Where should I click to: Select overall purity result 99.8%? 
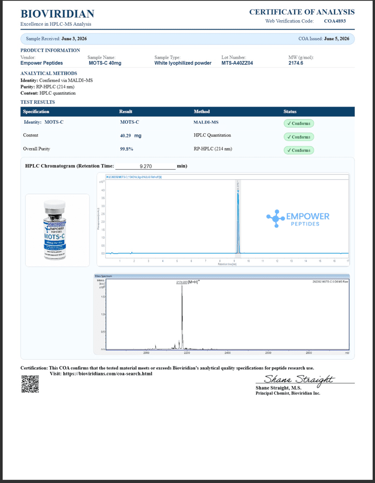point(127,149)
